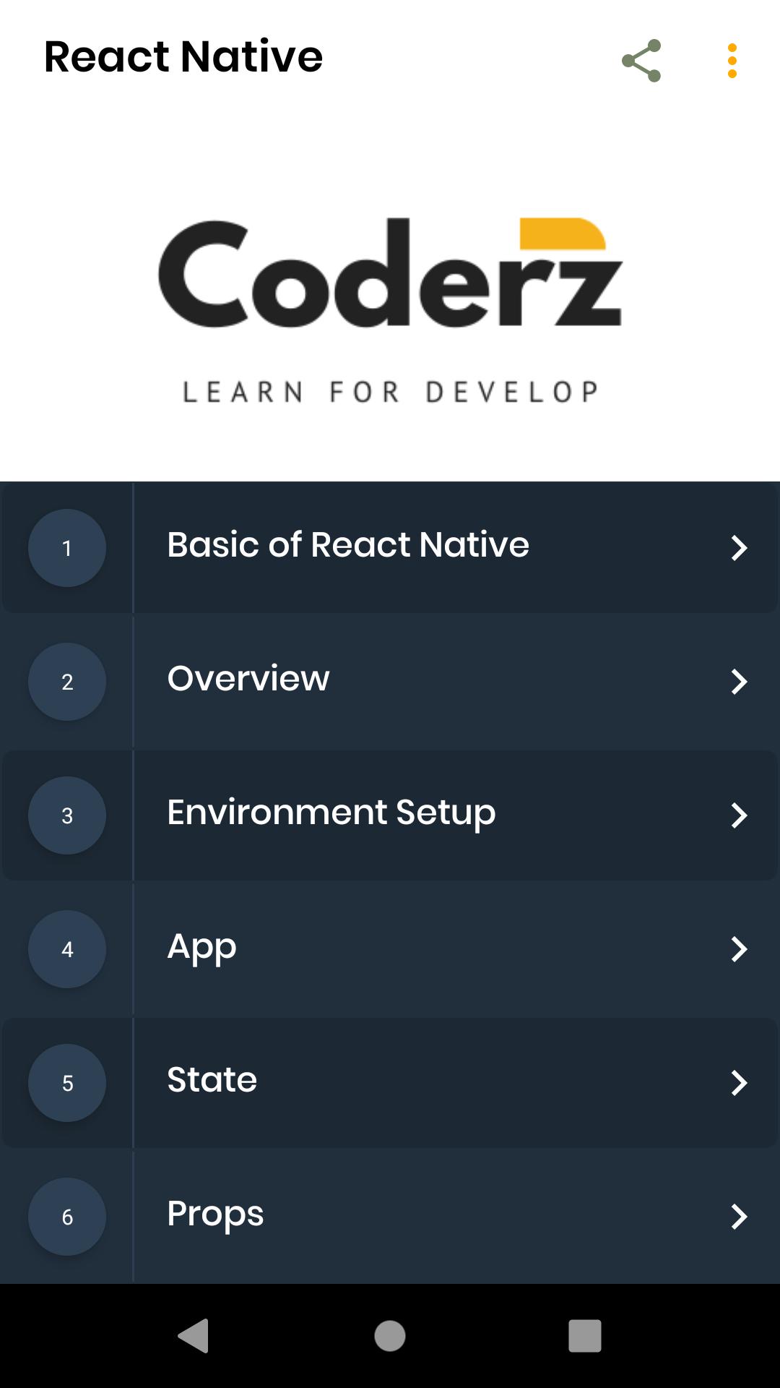Tap the React Native page title
The image size is (780, 1388).
pos(183,56)
